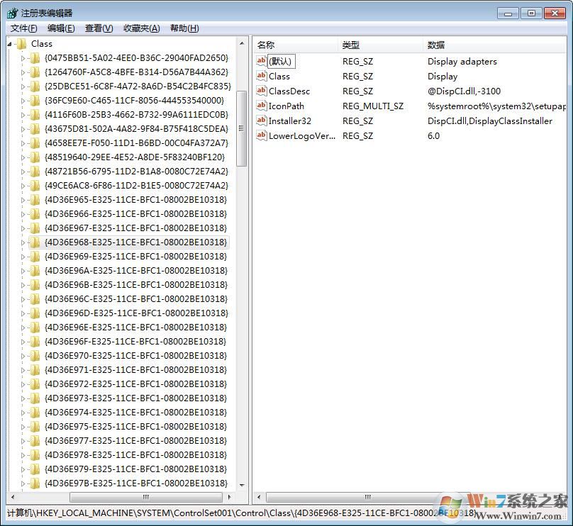Click the tree pane horizontal scrollbar thumb
The image size is (573, 526).
coord(146,497)
